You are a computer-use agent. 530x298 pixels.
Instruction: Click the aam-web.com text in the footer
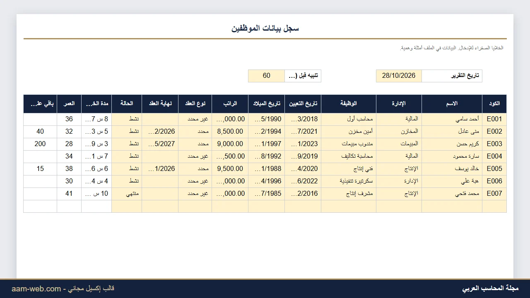point(36,288)
